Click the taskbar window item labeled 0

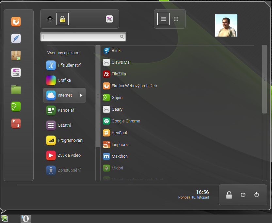pos(26,219)
